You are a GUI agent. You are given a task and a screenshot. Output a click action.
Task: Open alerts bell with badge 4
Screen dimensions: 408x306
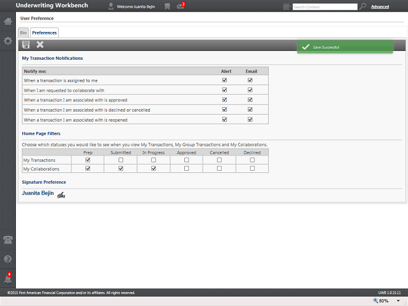(8, 278)
